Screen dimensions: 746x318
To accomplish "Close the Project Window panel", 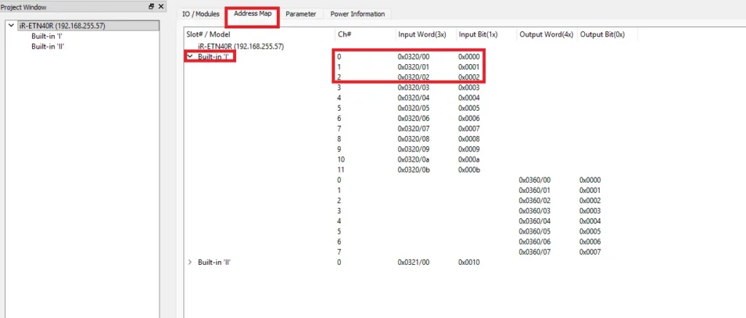I will (161, 7).
